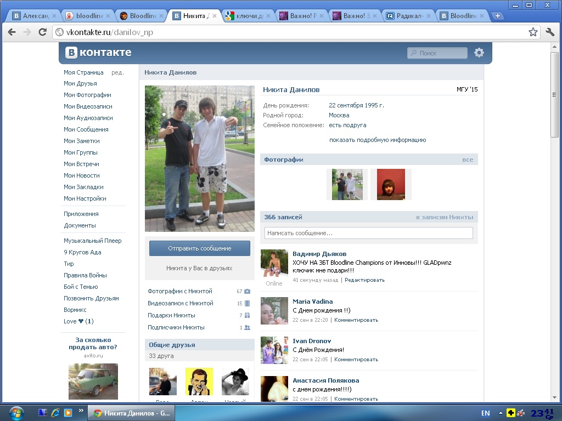Bookmark page with the star icon

point(533,32)
